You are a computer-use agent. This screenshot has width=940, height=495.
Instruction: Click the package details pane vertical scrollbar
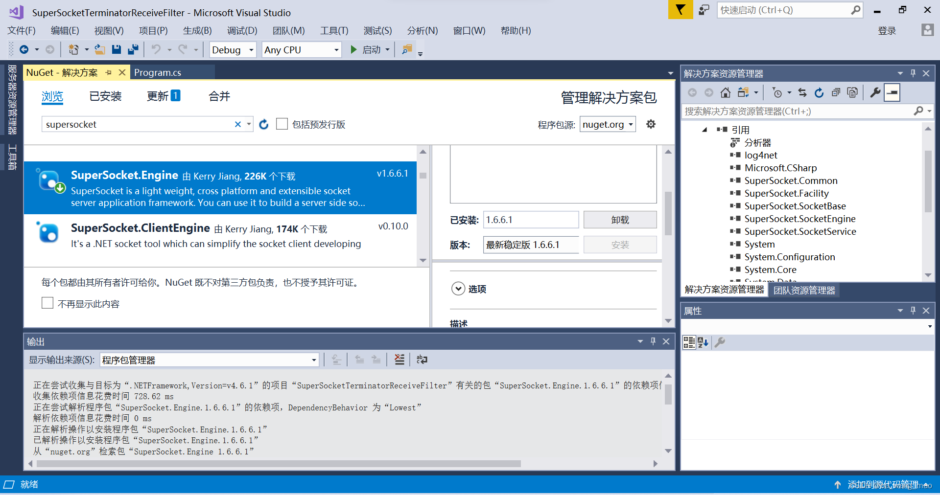(x=668, y=213)
